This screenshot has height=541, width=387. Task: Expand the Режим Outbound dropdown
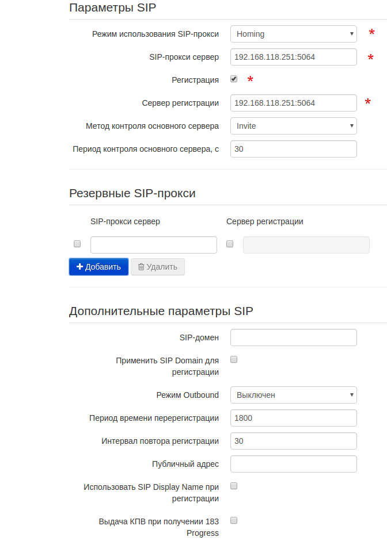[293, 395]
